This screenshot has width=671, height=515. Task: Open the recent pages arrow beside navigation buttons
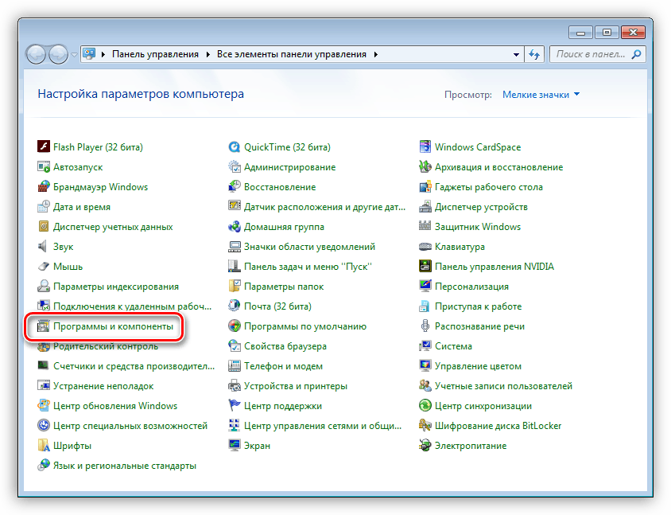pos(74,55)
